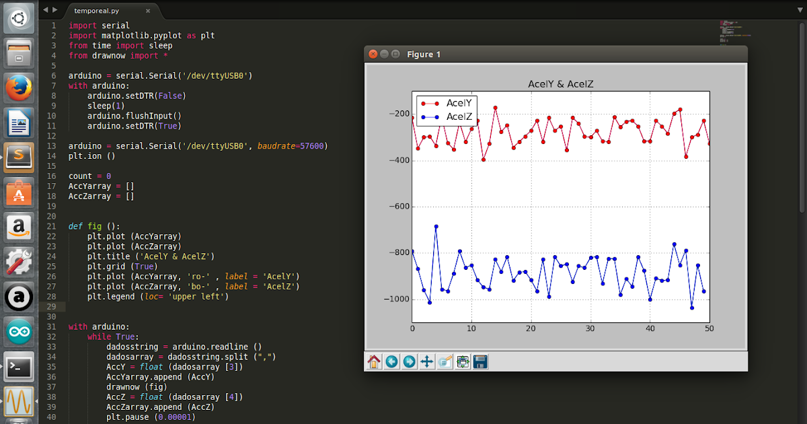Click the 'count = 0' code line
This screenshot has height=424, width=807.
(89, 176)
